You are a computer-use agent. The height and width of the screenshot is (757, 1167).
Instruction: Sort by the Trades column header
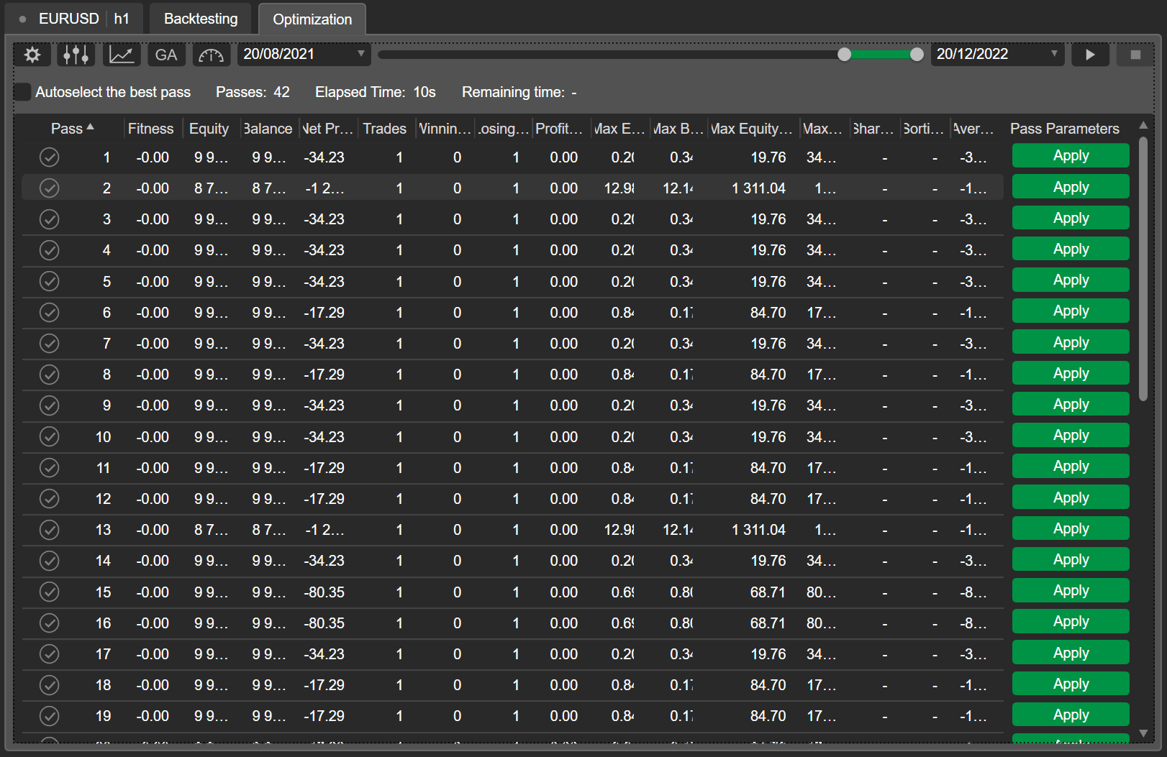385,129
